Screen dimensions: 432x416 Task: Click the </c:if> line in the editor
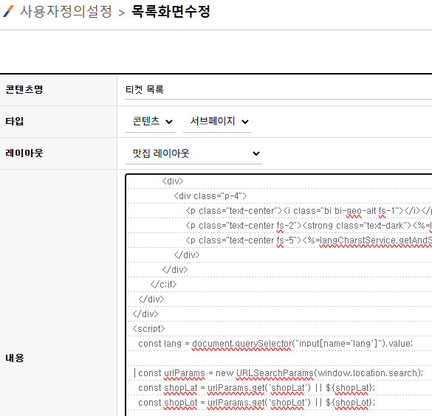coord(163,285)
